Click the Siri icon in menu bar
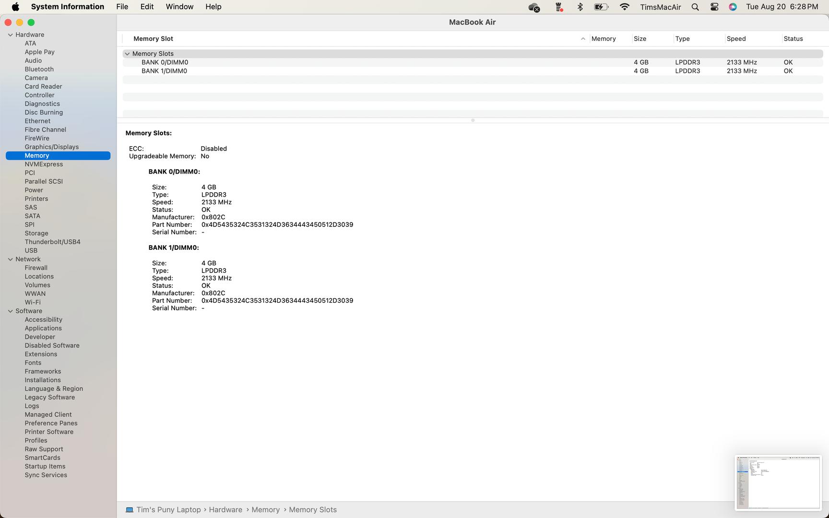Viewport: 829px width, 518px height. pyautogui.click(x=733, y=7)
